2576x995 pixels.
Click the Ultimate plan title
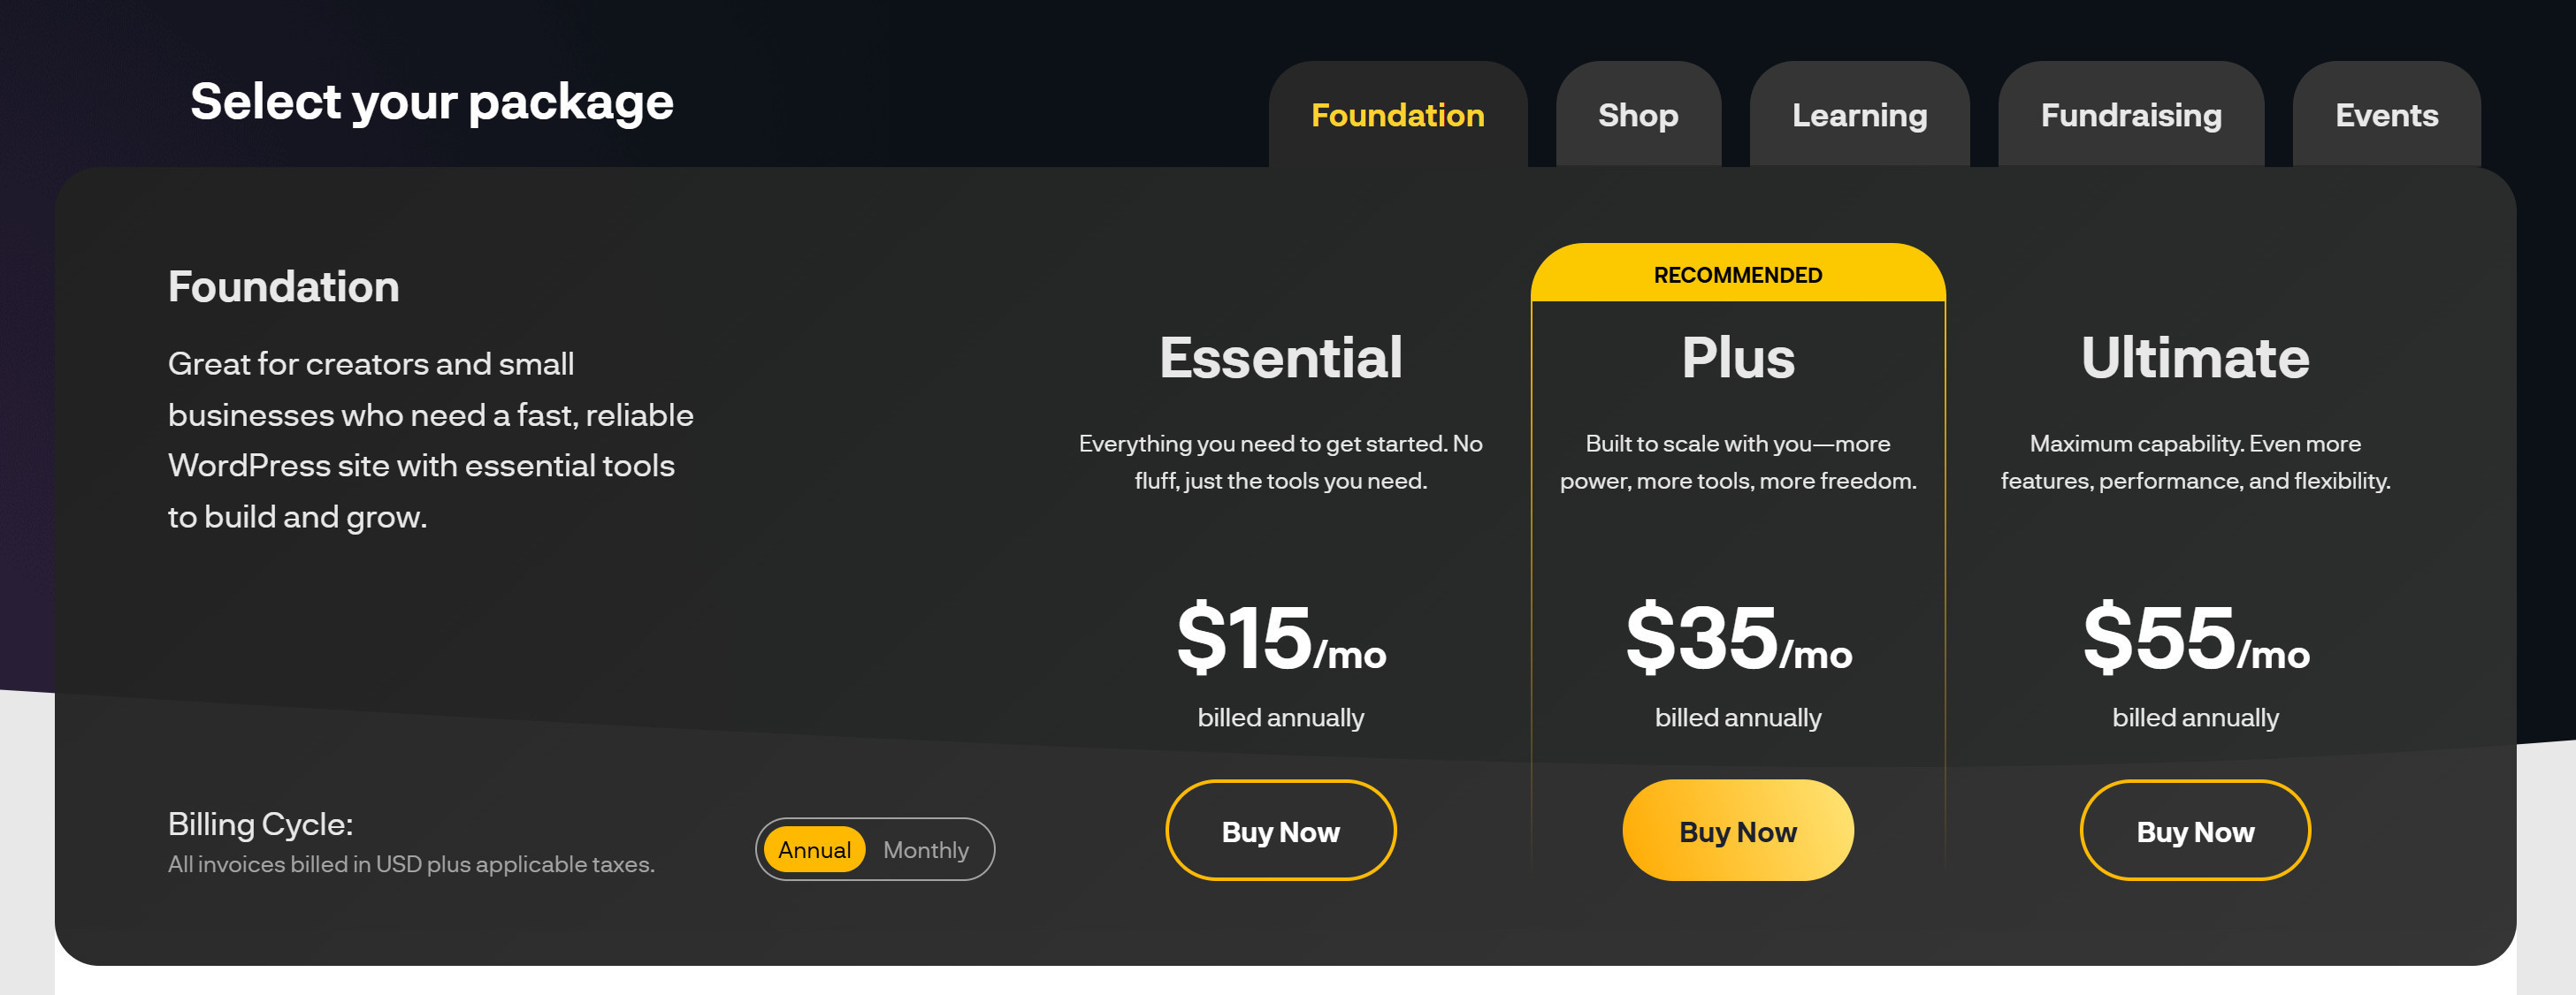[2195, 358]
